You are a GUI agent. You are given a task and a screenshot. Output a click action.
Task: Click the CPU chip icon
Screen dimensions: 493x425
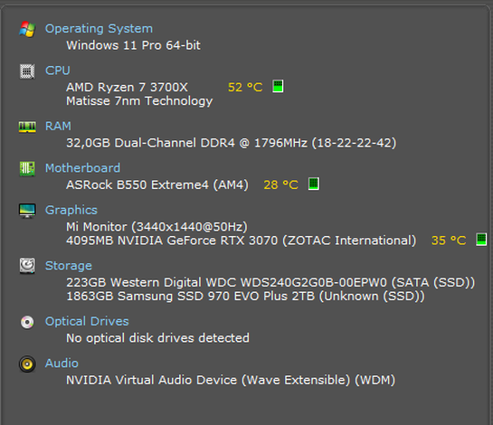click(x=27, y=71)
